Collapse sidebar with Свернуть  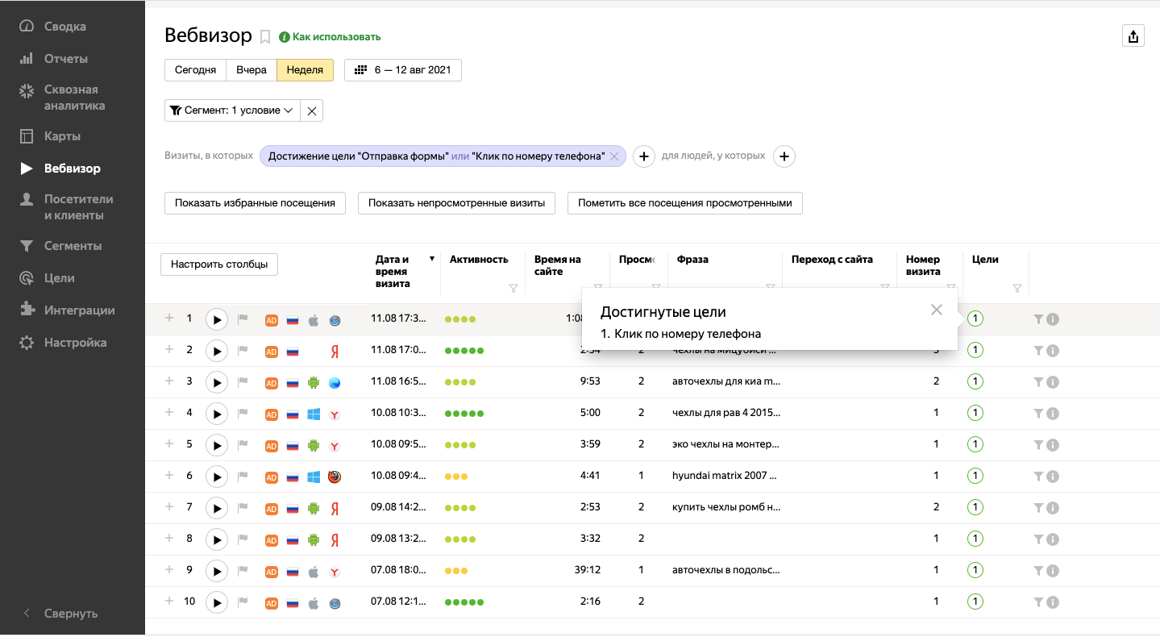tap(70, 614)
